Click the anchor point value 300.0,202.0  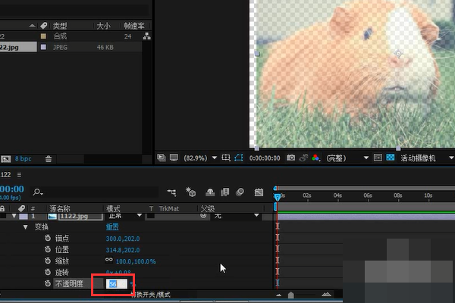click(123, 239)
